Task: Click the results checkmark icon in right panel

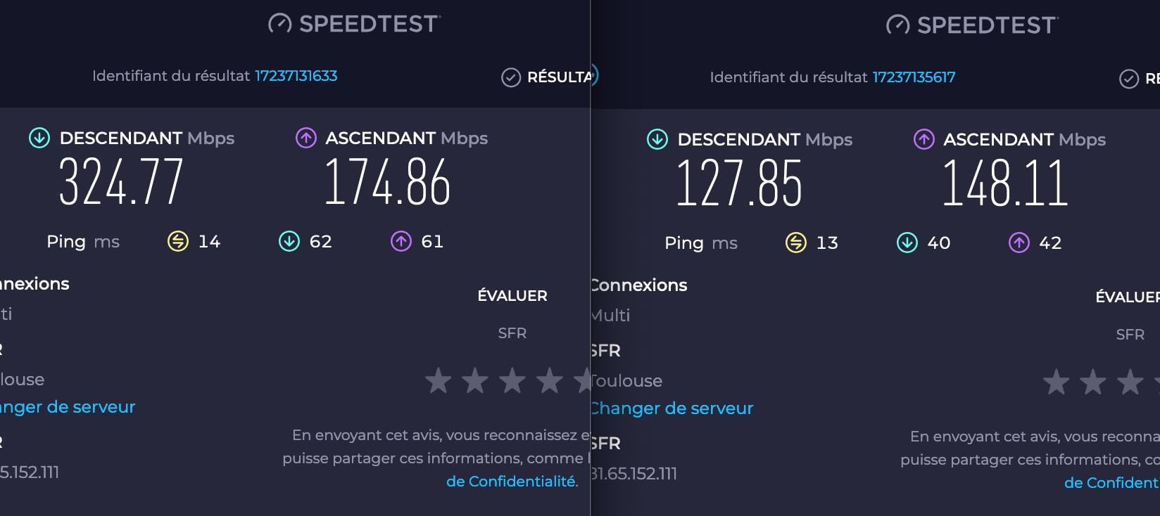Action: [x=1128, y=79]
